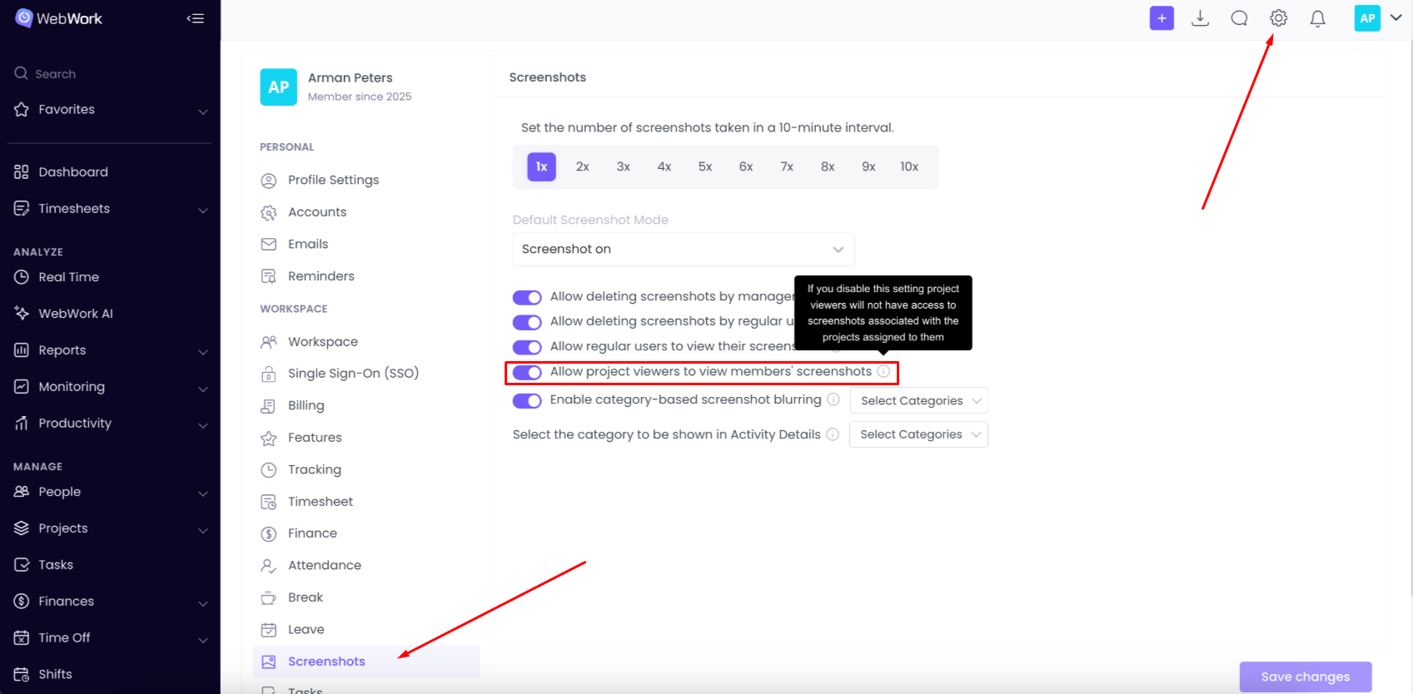Open the chat bubble icon
This screenshot has height=694, width=1413.
(x=1239, y=18)
